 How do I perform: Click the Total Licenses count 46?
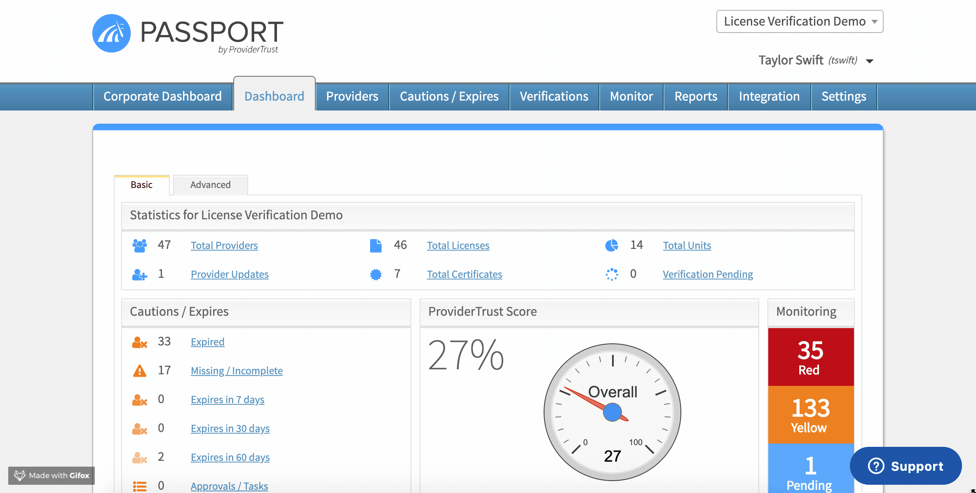(400, 245)
